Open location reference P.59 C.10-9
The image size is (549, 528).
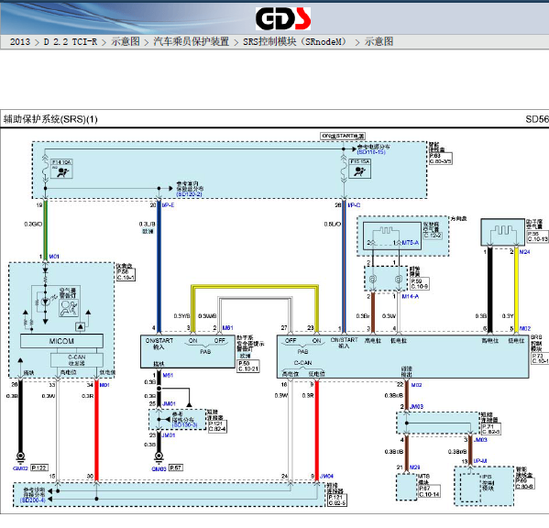coord(419,283)
